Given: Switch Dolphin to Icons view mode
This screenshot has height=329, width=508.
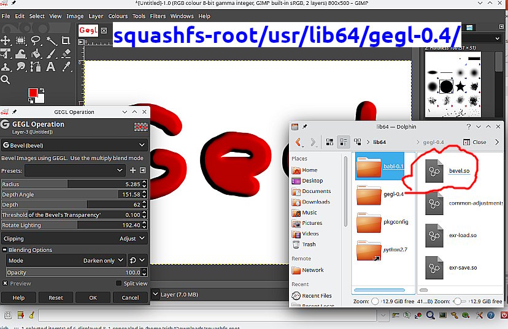Looking at the screenshot, I should (329, 142).
